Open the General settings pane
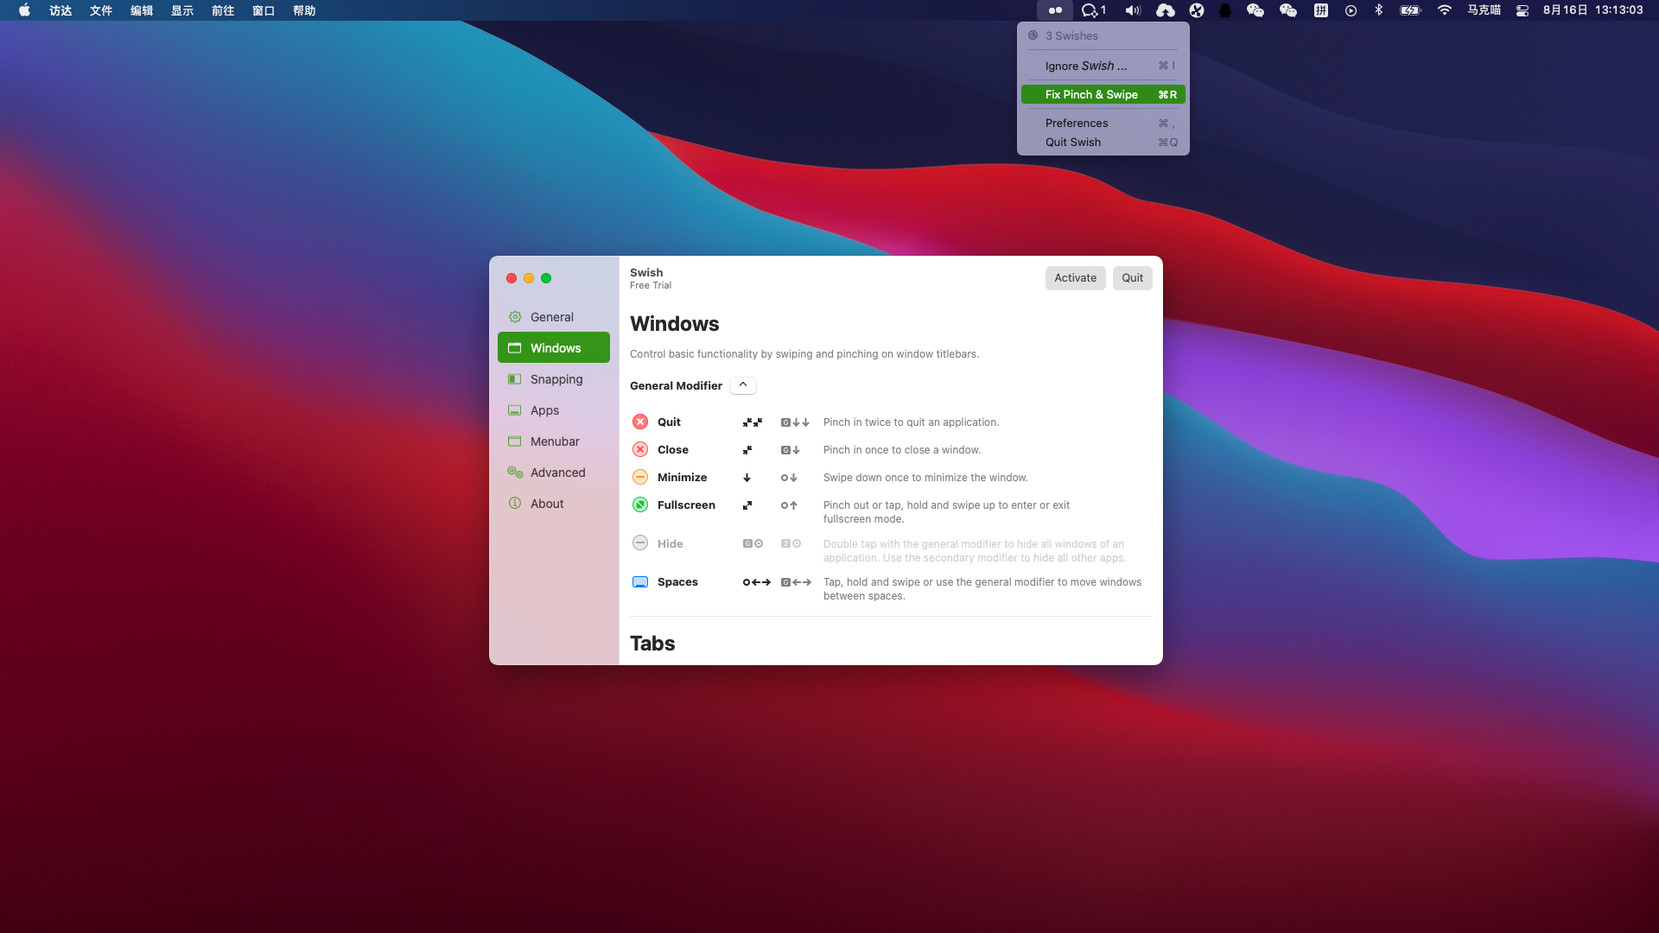 pos(552,317)
